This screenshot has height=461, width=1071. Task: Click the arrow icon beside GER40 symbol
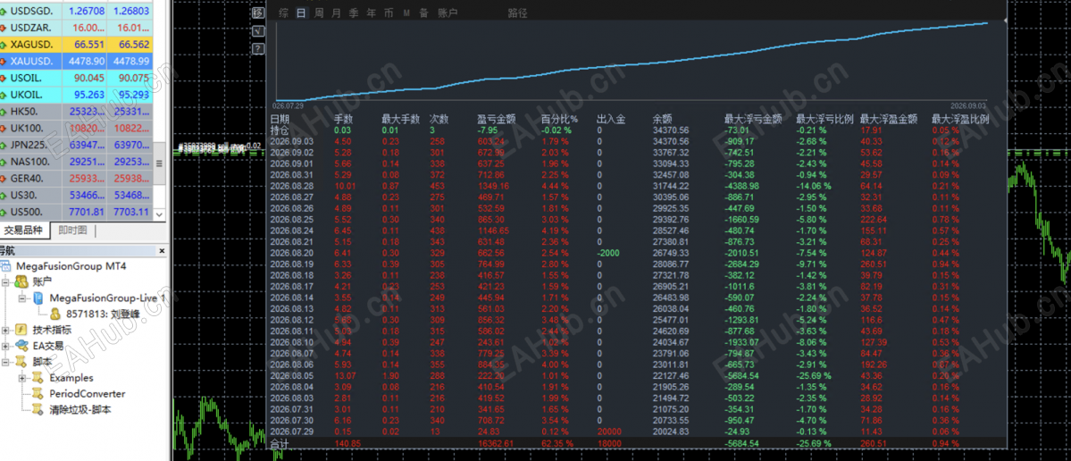coord(4,179)
